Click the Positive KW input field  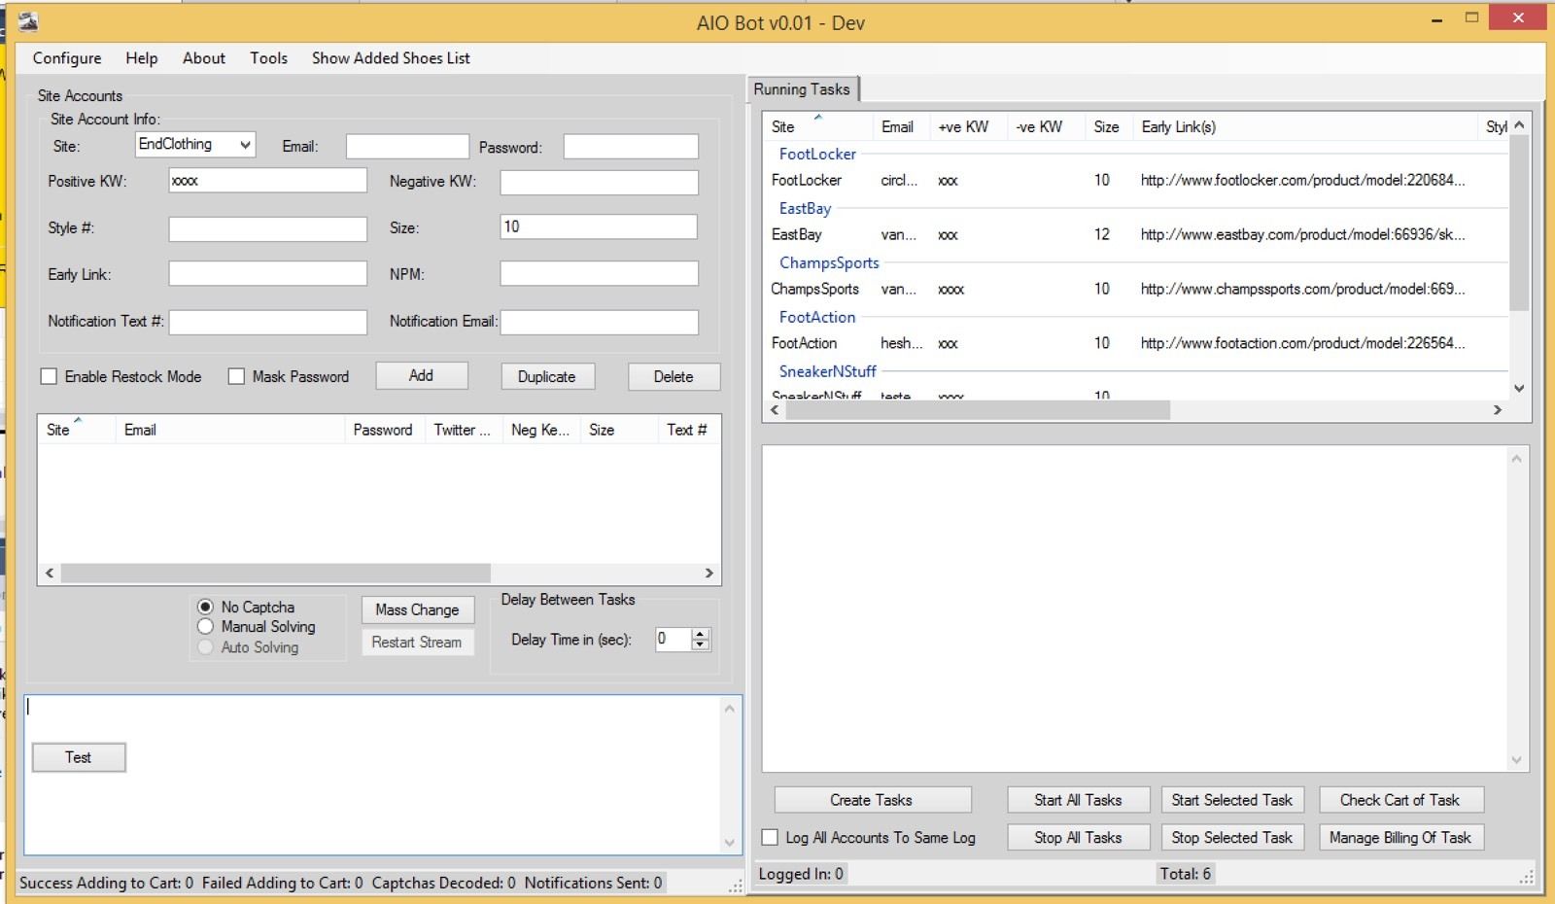pyautogui.click(x=267, y=181)
